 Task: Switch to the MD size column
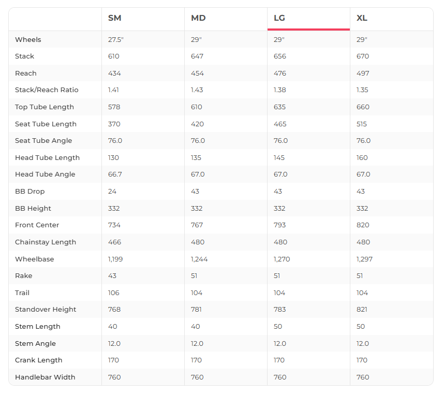pos(198,18)
